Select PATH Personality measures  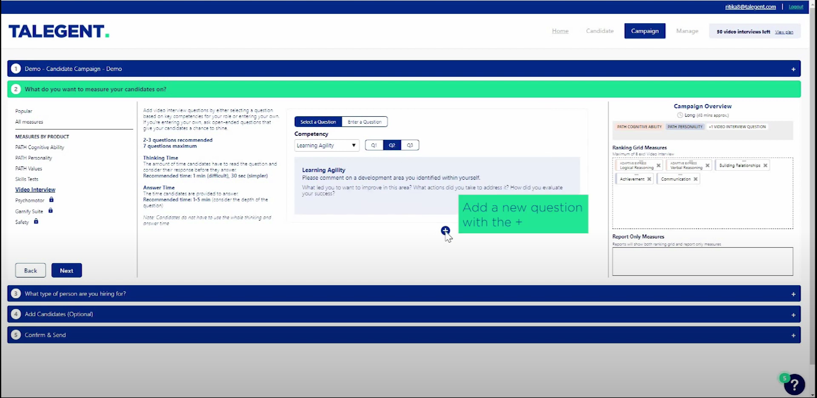click(x=33, y=158)
